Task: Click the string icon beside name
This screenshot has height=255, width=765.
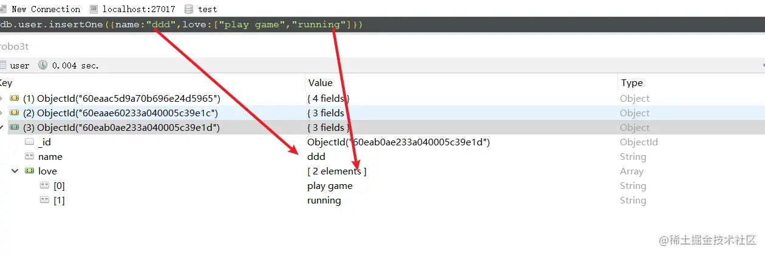Action: [x=30, y=156]
